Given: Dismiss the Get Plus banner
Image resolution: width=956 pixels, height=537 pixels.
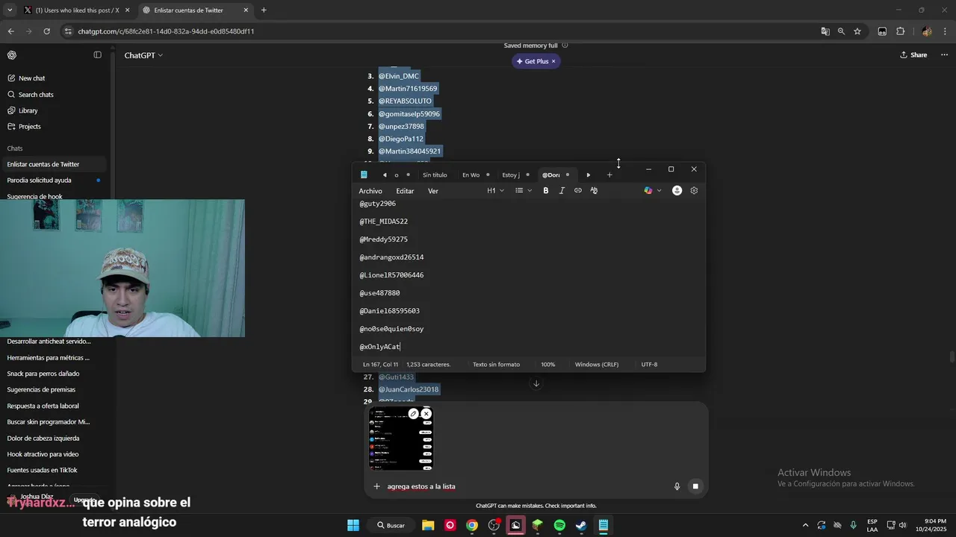Looking at the screenshot, I should coord(553,61).
